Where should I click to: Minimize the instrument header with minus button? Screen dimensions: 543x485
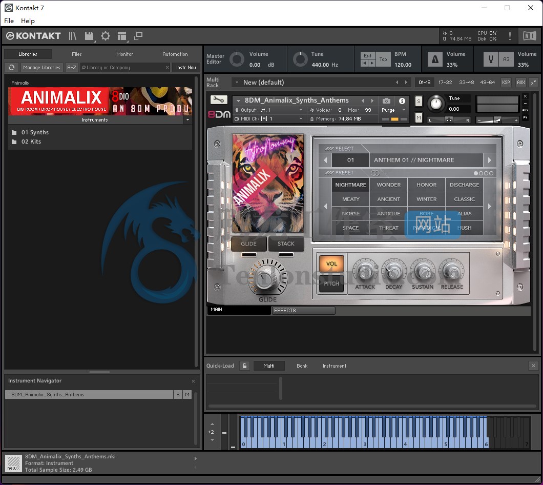point(526,104)
